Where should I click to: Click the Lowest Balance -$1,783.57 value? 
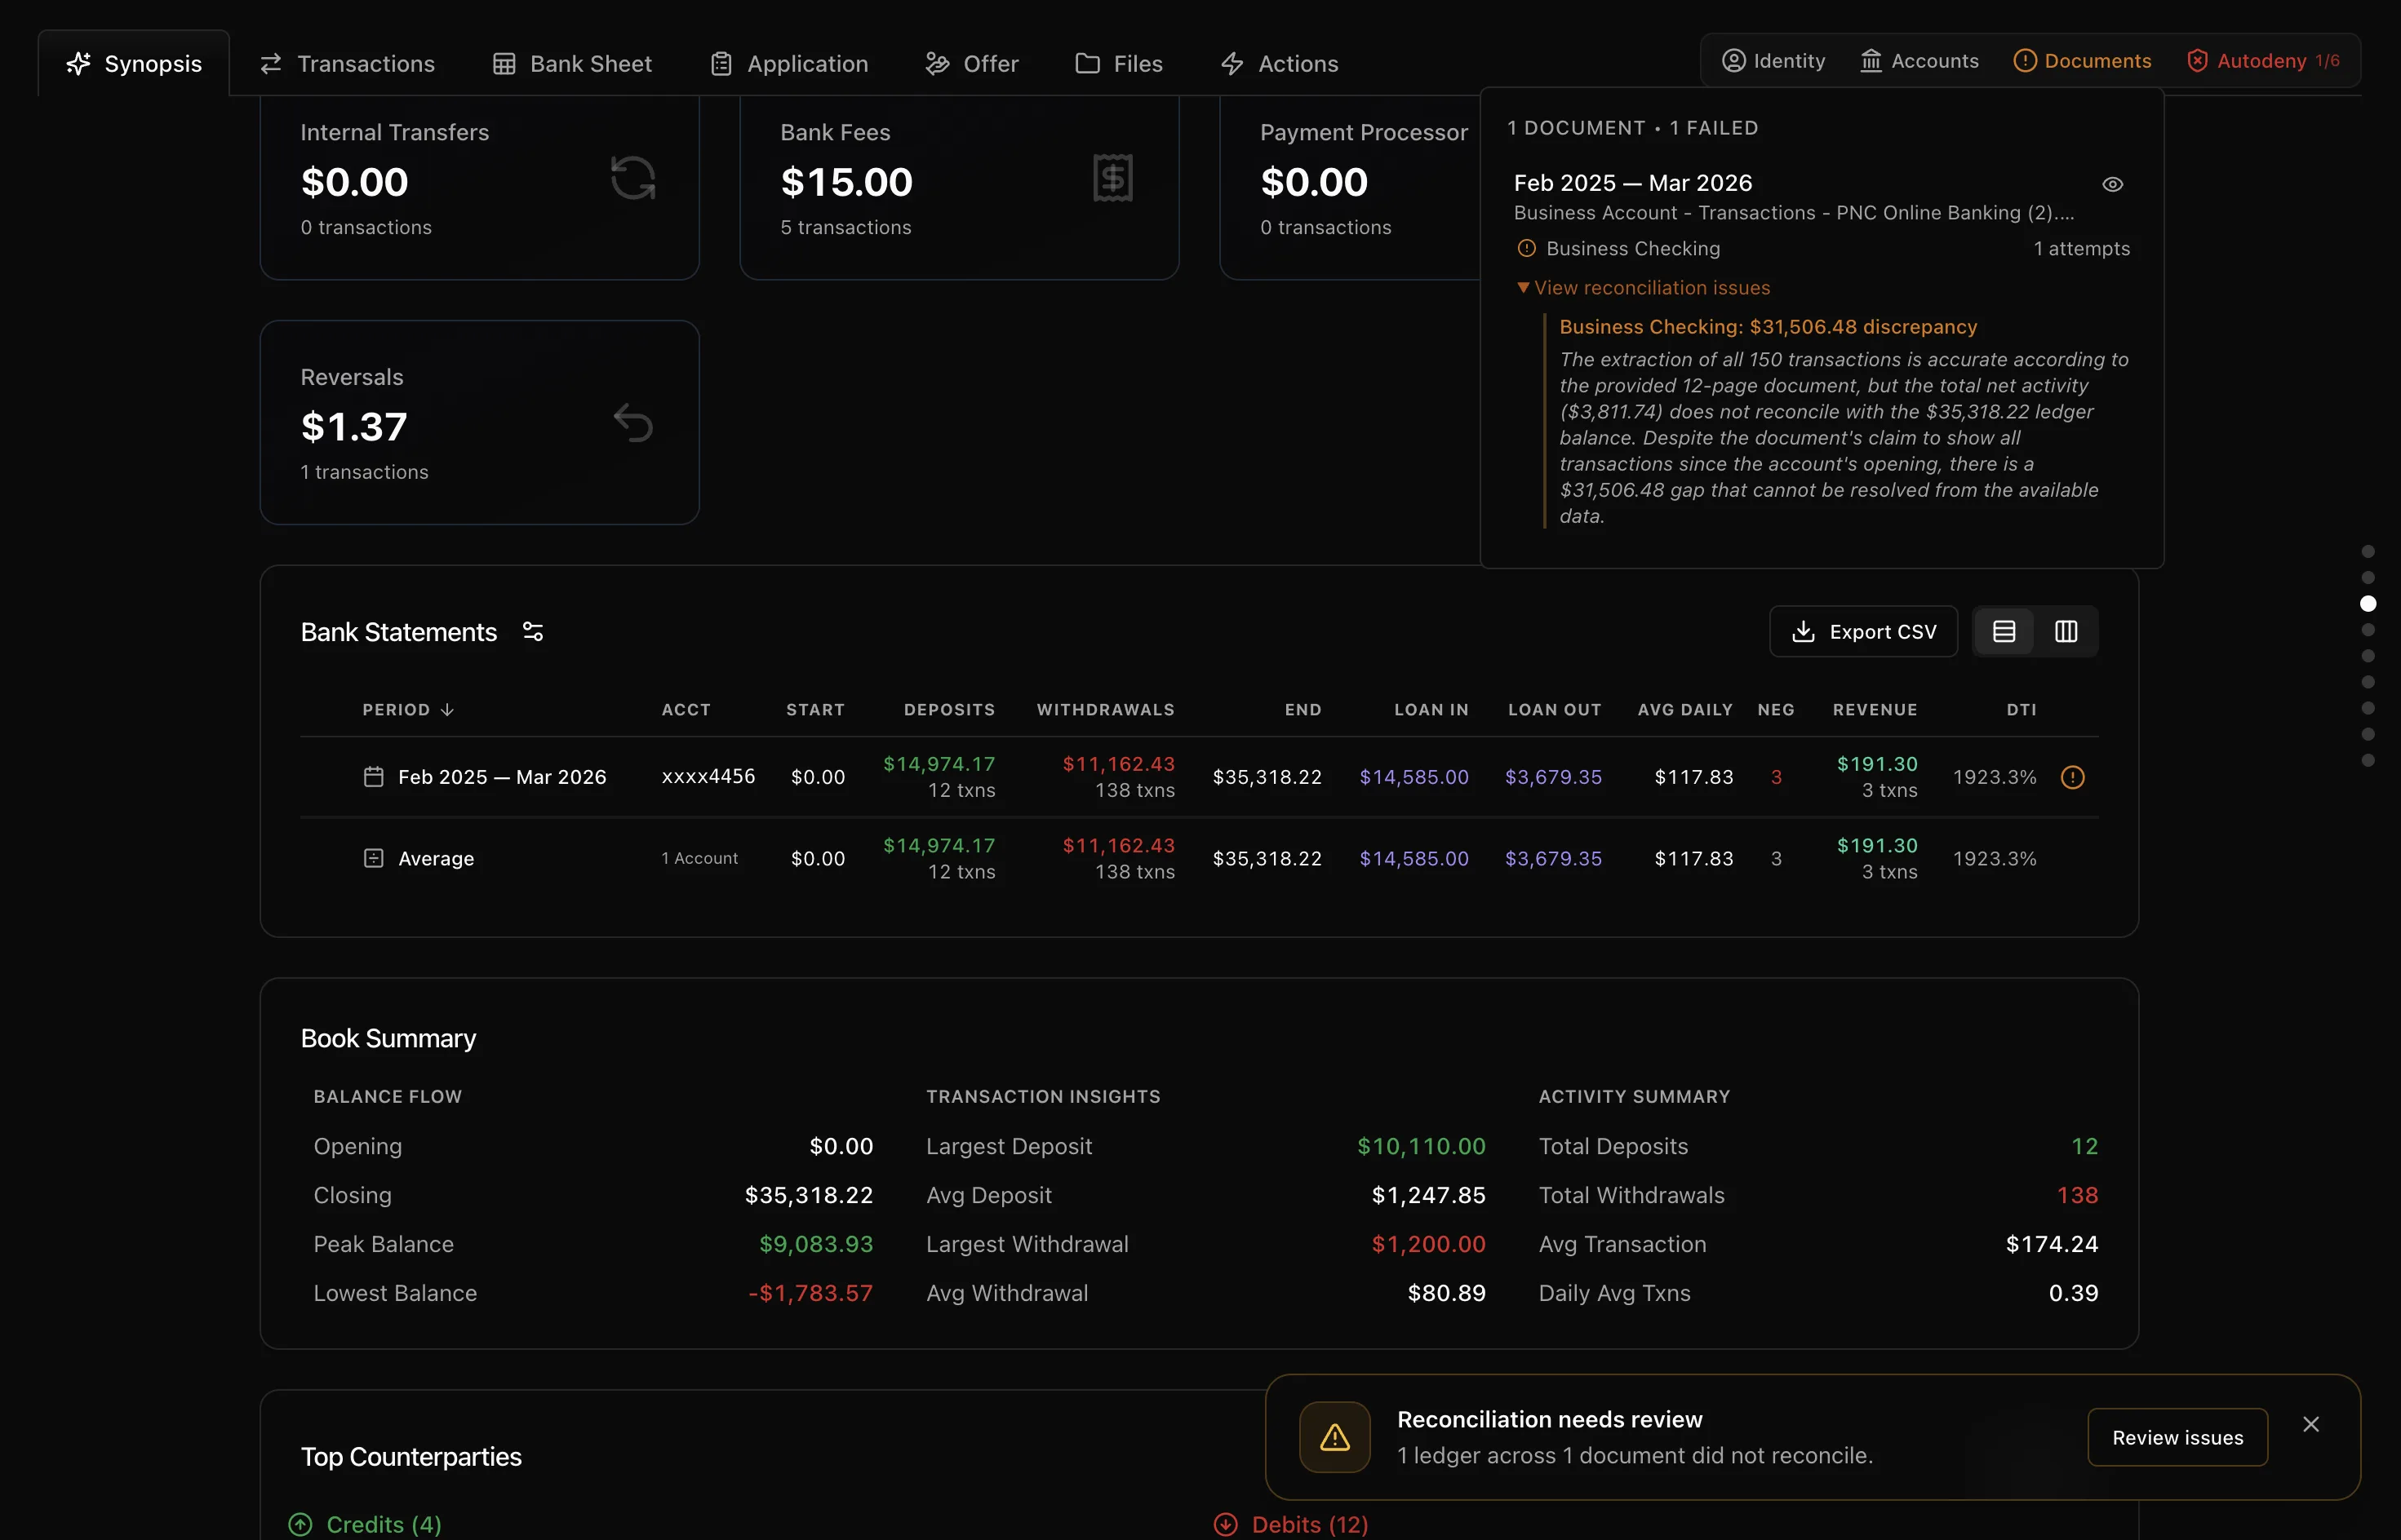click(810, 1293)
